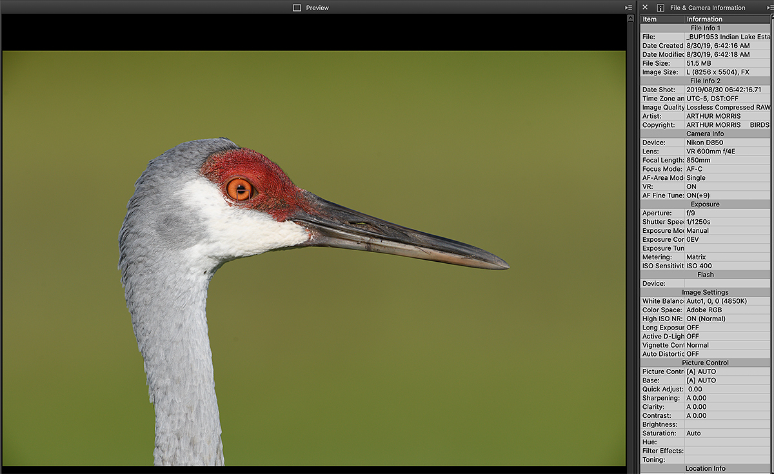The width and height of the screenshot is (774, 474).
Task: Select the Date Modified value 8/30/19, 6:42:18 AM
Action: pyautogui.click(x=718, y=55)
